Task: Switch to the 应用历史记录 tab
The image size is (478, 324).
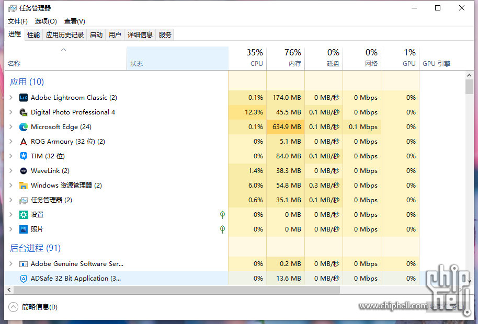Action: click(x=65, y=34)
